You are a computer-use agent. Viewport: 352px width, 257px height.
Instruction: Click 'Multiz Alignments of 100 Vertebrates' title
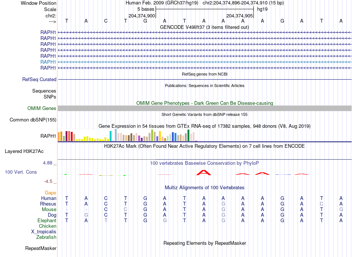(x=205, y=188)
